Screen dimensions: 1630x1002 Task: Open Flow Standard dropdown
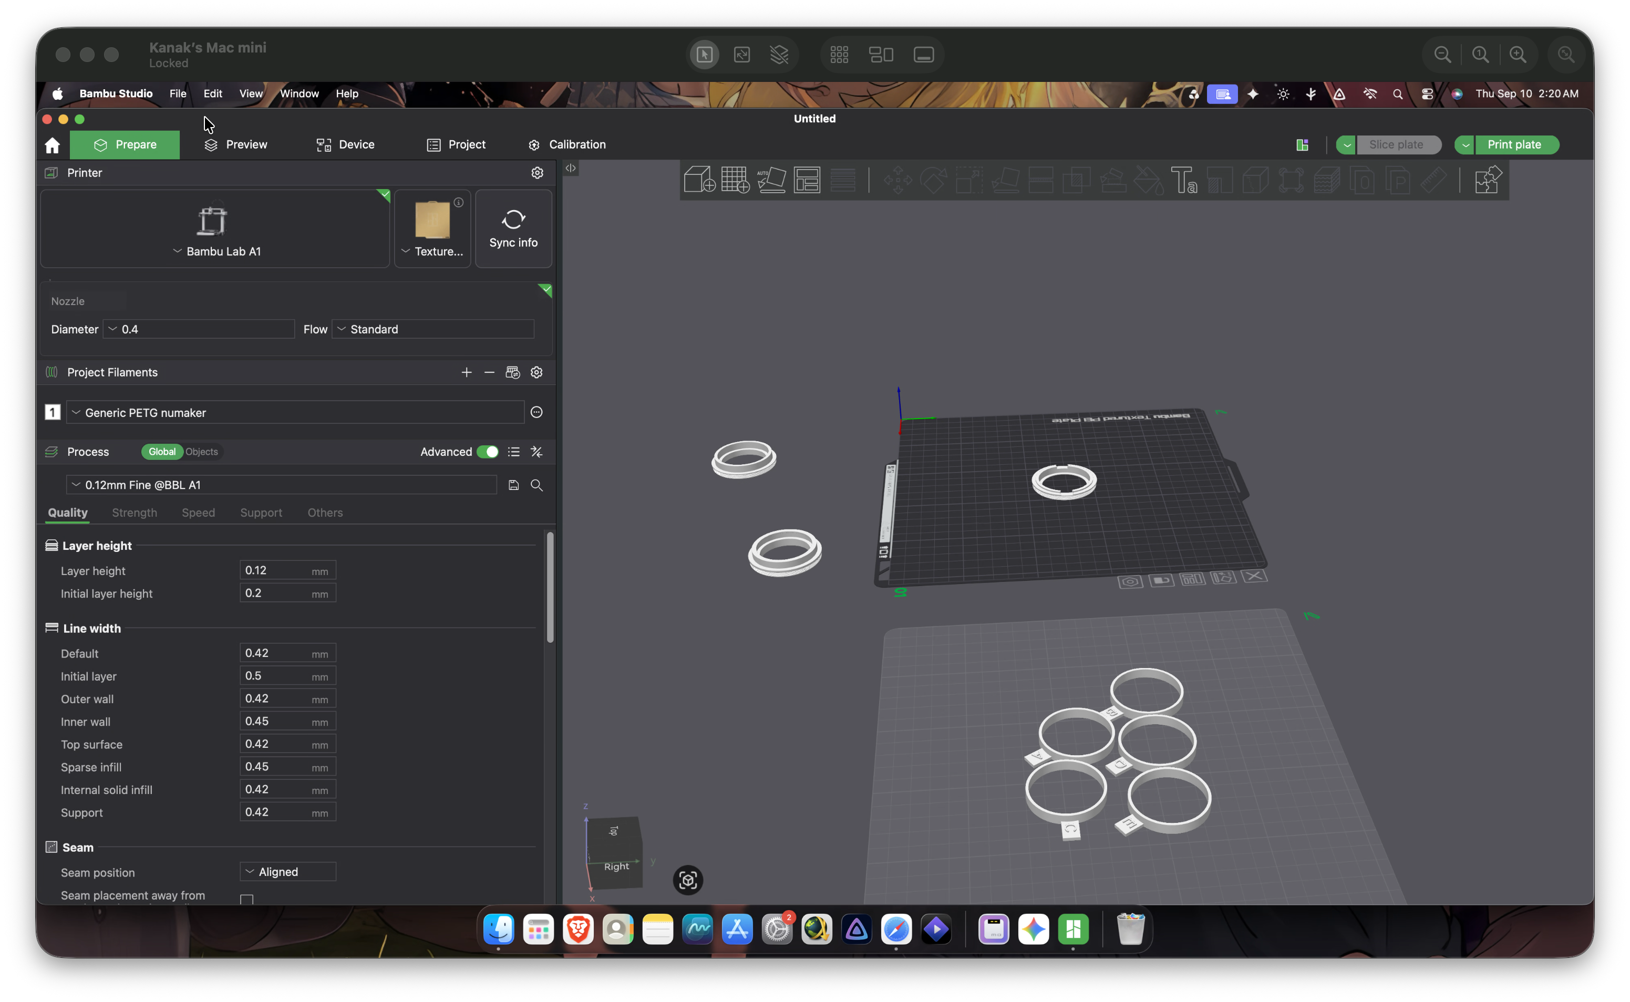[432, 329]
